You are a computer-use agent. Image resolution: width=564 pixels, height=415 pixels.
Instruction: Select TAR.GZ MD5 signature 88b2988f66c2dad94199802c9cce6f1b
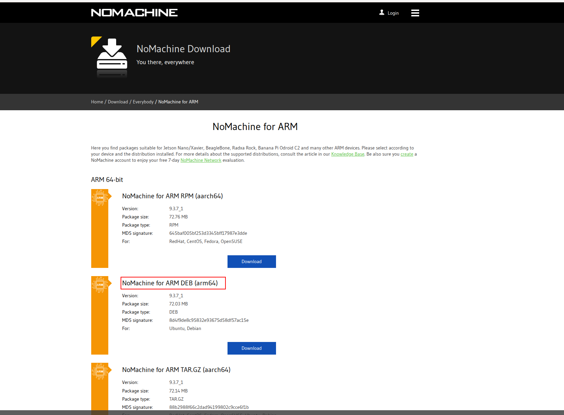(x=209, y=407)
